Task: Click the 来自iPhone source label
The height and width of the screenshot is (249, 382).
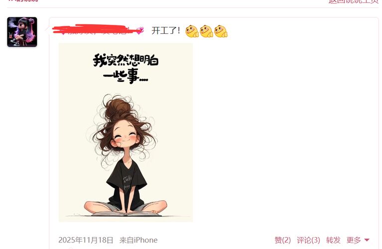Action: coord(138,240)
